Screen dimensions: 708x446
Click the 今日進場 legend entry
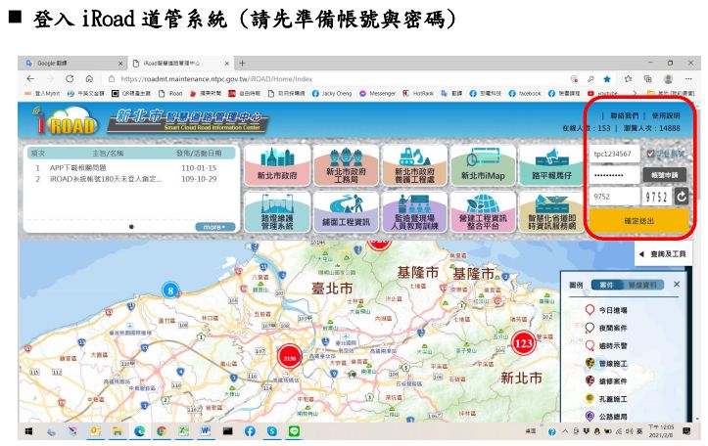click(x=606, y=310)
